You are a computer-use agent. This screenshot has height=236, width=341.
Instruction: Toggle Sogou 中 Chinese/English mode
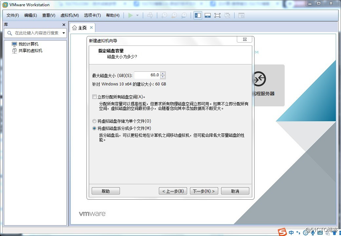(x=291, y=232)
